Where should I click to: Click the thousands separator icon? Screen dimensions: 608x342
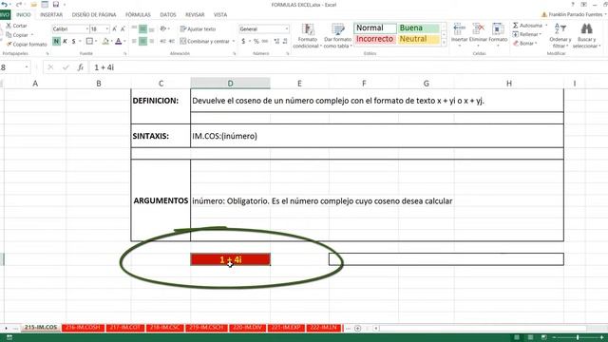265,41
